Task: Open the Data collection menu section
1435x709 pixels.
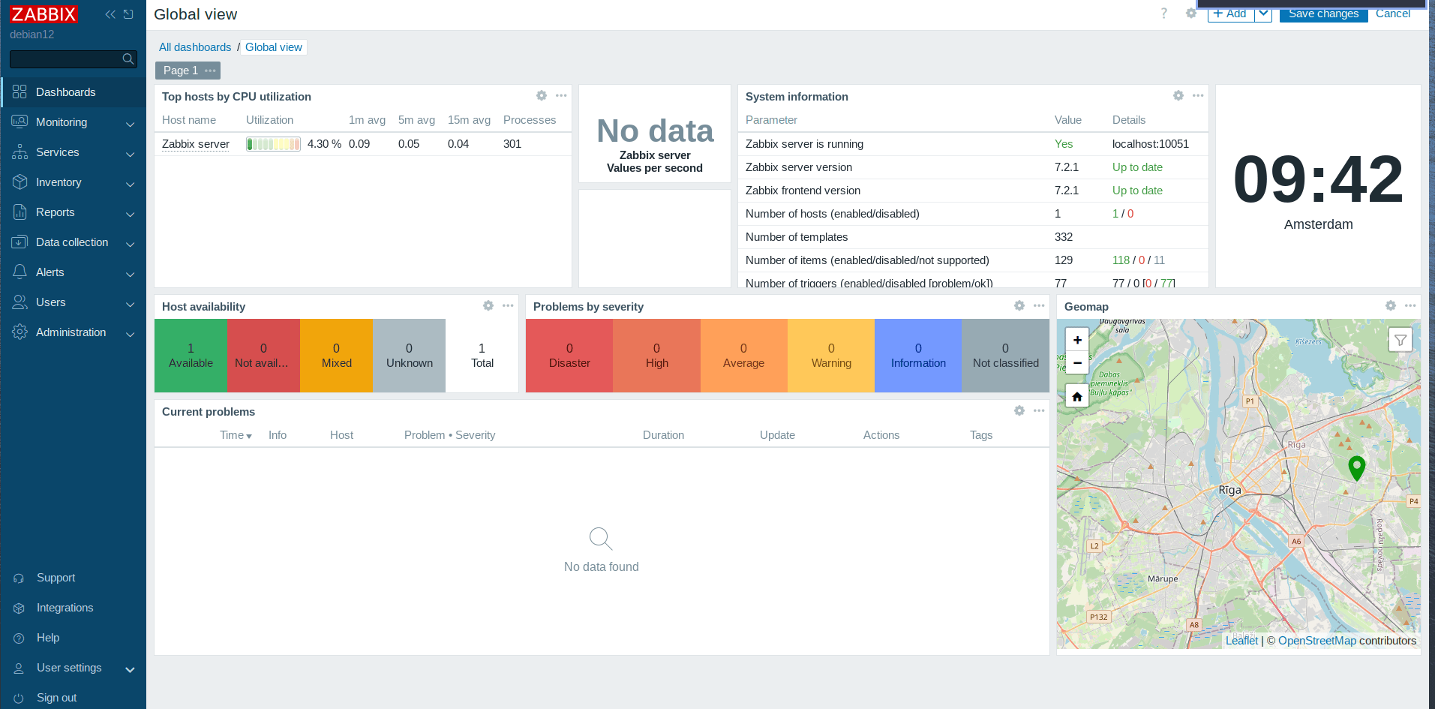Action: (x=74, y=242)
